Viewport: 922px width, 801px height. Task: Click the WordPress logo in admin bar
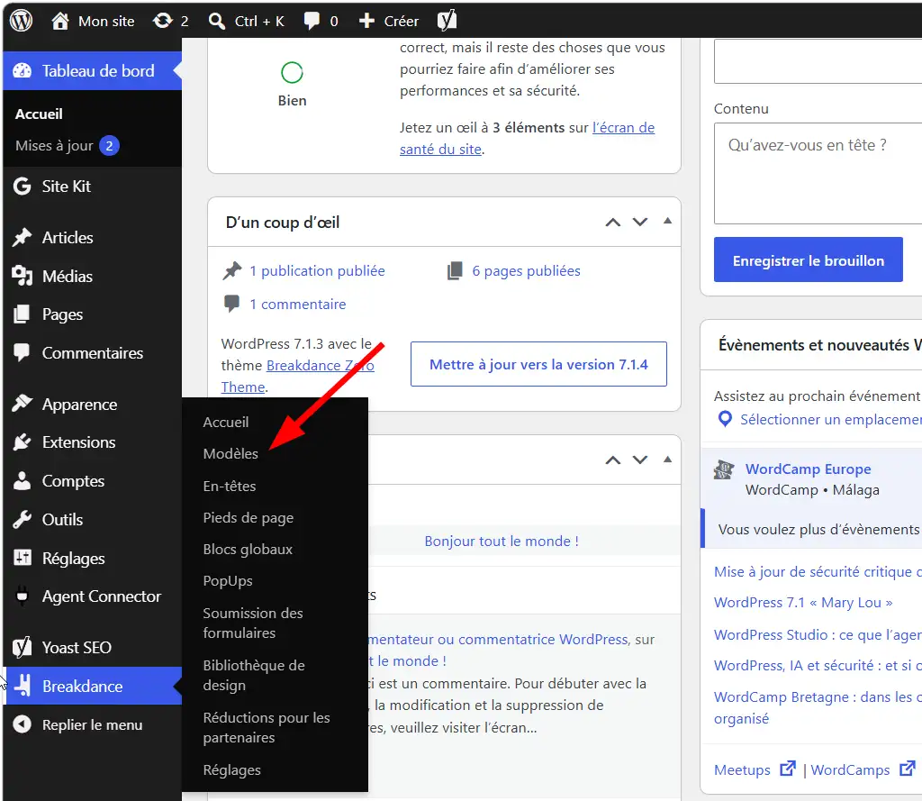click(x=22, y=22)
